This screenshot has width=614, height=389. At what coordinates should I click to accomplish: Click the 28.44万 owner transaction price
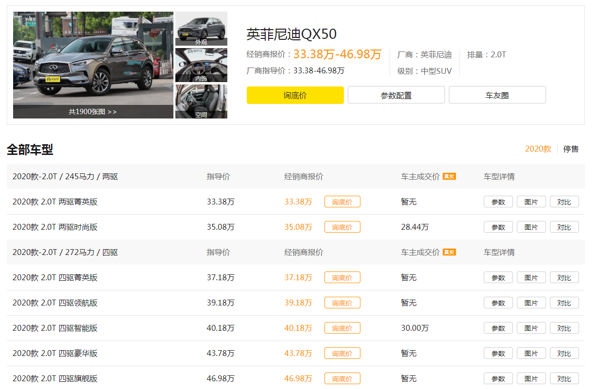[415, 227]
